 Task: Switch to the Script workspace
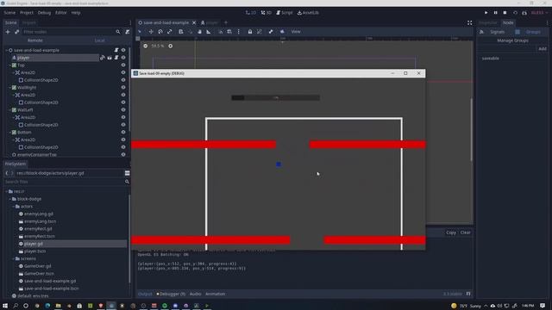pos(285,13)
